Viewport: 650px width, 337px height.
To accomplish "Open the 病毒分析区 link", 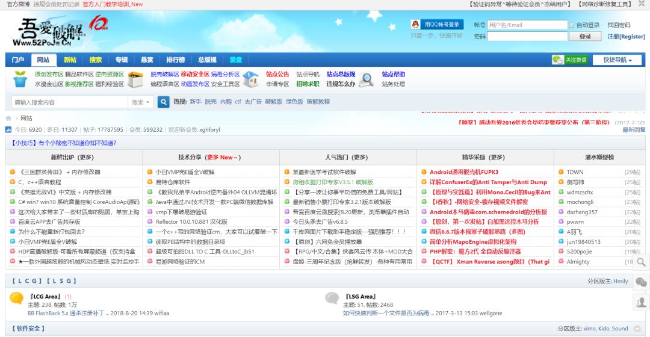I will click(x=225, y=74).
